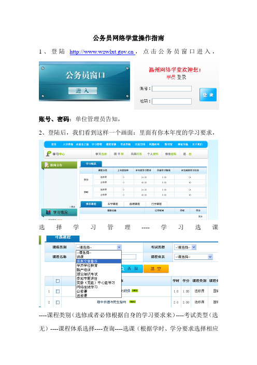Choose the highlighted 发表文章著作 option
The image size is (257, 365).
click(x=98, y=261)
